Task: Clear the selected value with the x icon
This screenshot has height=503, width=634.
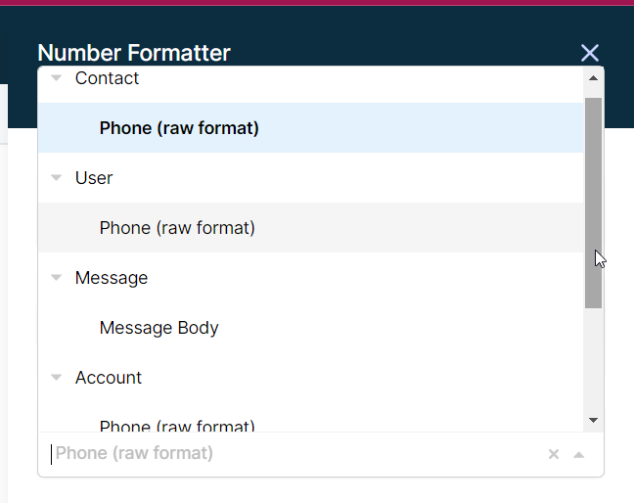Action: 554,454
